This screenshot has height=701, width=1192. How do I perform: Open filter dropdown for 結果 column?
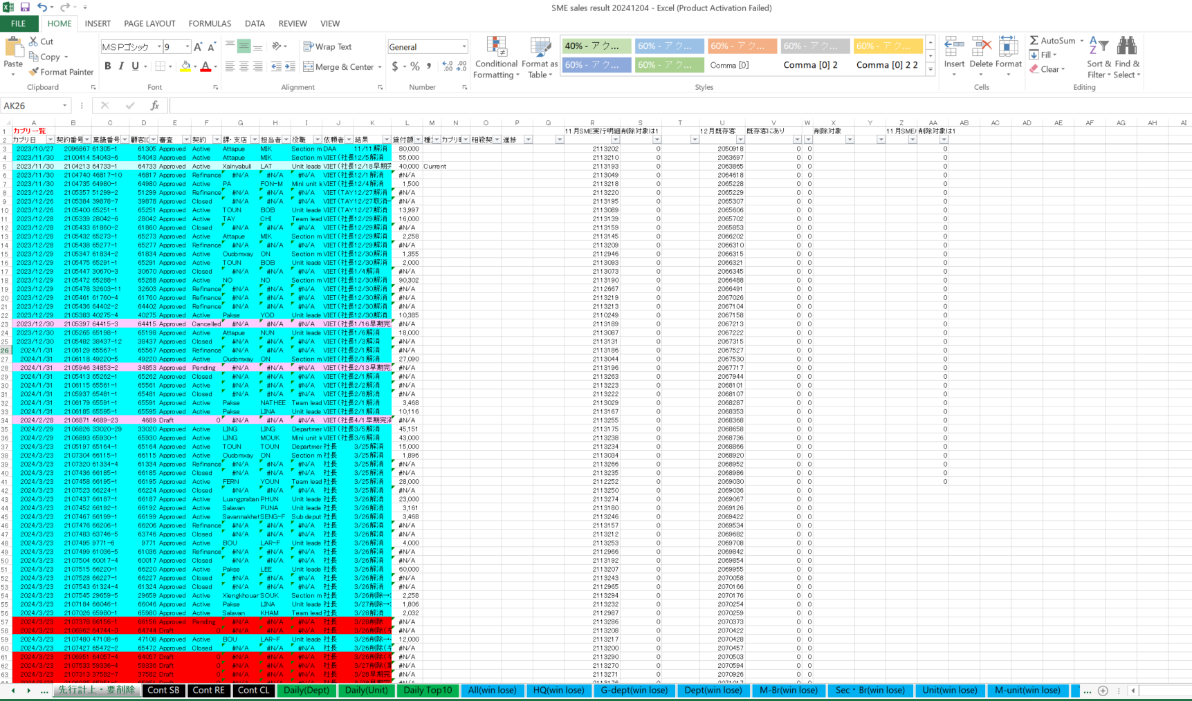tap(386, 140)
